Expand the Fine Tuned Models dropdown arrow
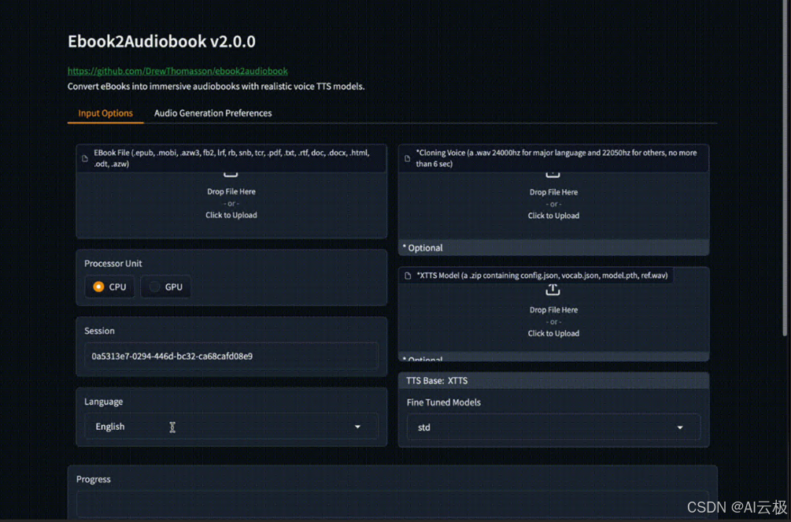 [680, 428]
